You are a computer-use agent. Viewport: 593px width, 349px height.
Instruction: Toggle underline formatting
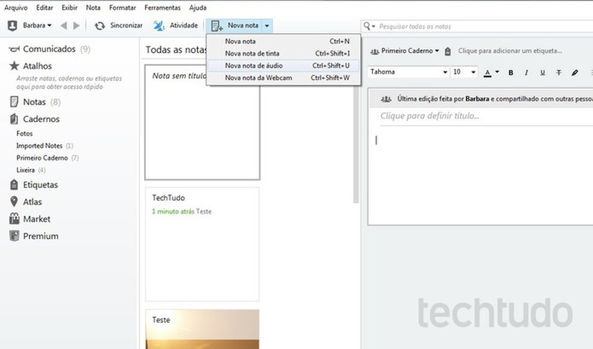click(x=542, y=72)
